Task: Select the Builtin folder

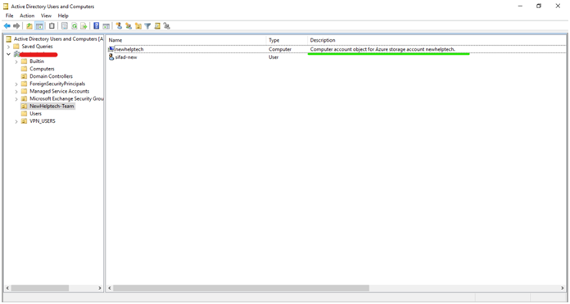Action: pyautogui.click(x=37, y=61)
